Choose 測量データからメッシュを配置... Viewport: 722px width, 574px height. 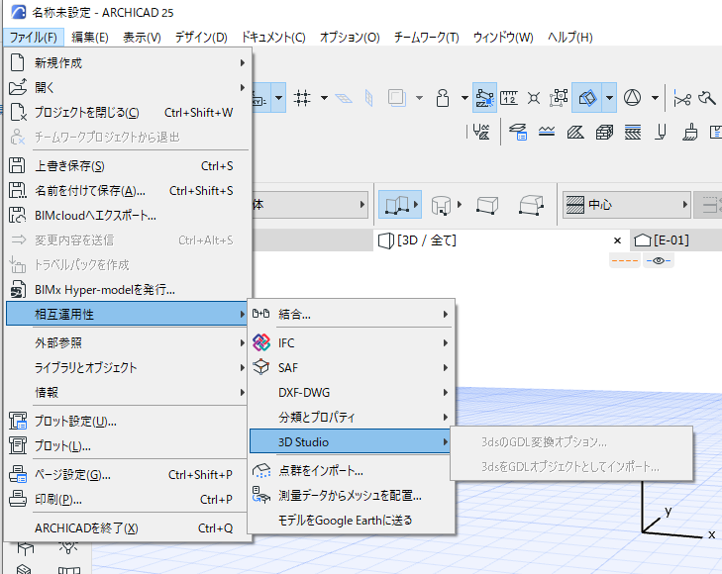click(x=351, y=496)
